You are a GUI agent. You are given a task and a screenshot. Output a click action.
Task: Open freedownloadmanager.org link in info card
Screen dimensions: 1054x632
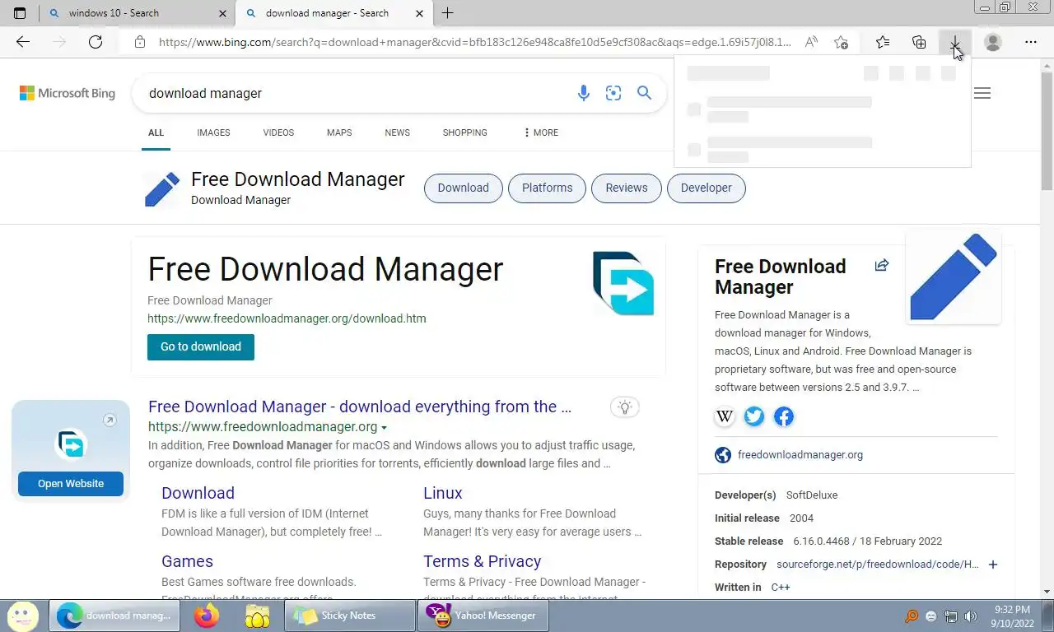pyautogui.click(x=800, y=454)
